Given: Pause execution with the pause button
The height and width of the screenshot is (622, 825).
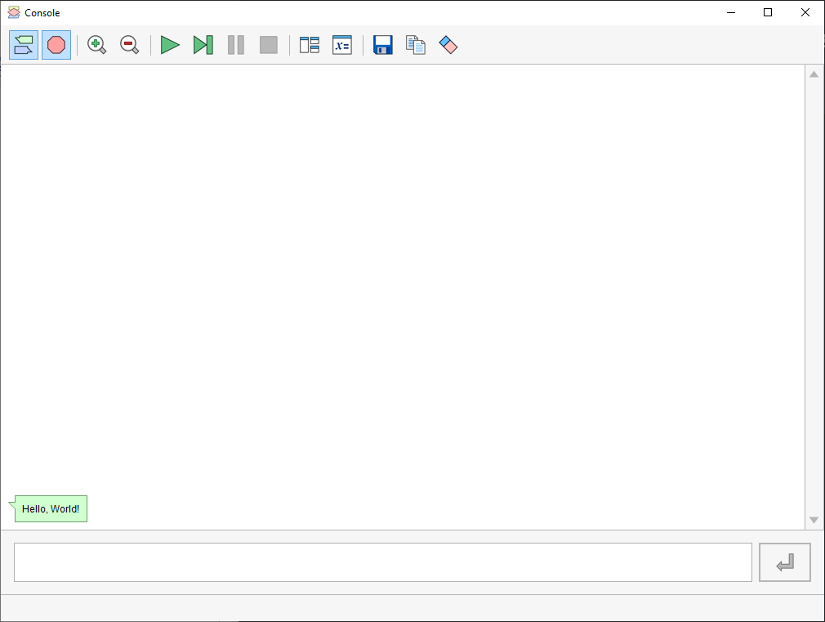Looking at the screenshot, I should tap(236, 45).
